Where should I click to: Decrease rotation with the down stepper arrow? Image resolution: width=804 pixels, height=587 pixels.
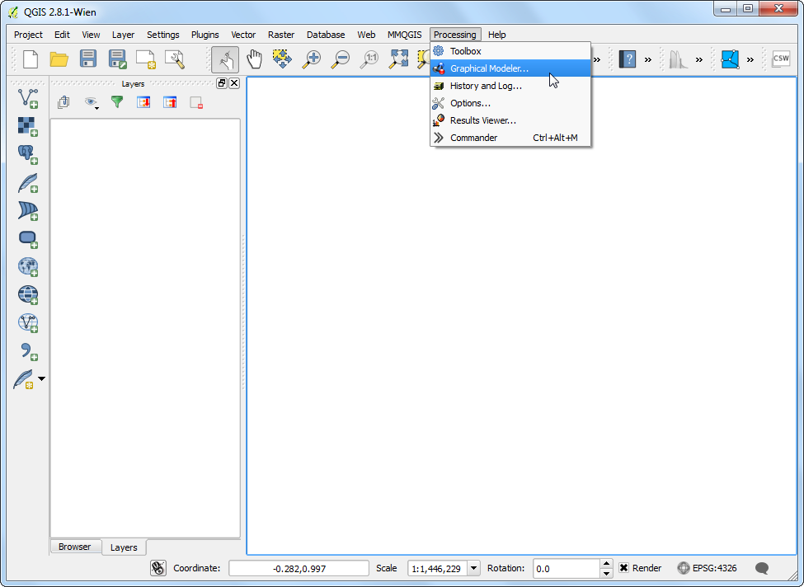(606, 573)
